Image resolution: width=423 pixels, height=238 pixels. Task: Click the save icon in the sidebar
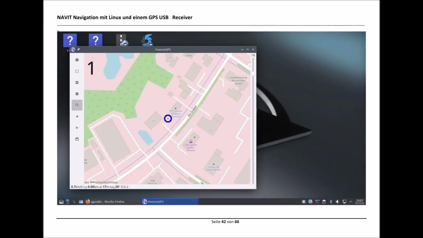(77, 139)
